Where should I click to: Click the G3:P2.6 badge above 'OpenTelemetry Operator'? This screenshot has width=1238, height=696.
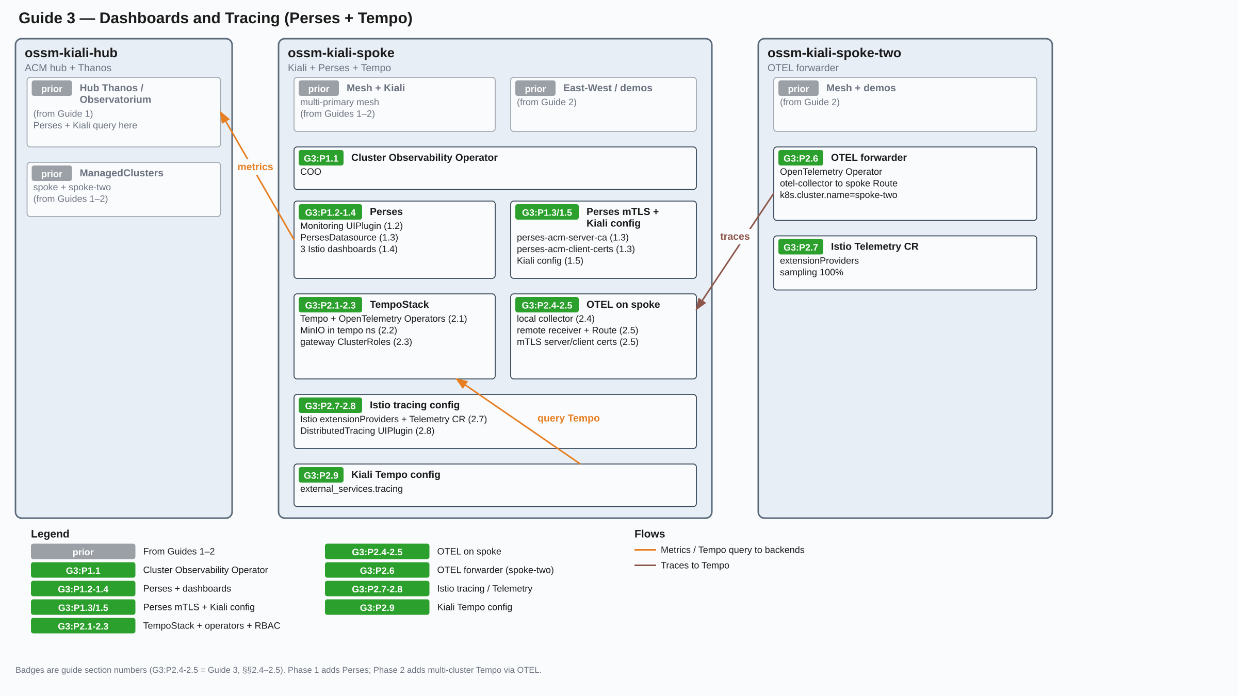point(801,158)
